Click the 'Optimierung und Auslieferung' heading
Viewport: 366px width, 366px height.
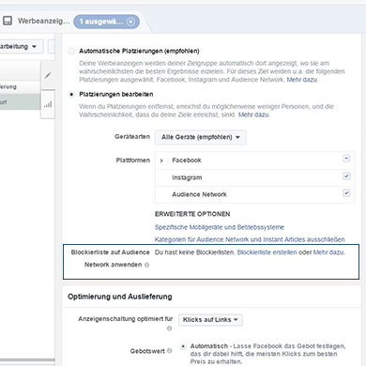120,297
